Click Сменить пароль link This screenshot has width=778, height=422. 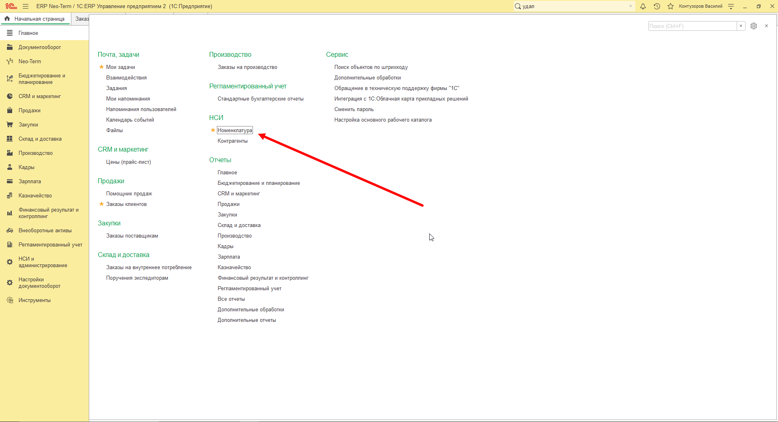coord(354,109)
